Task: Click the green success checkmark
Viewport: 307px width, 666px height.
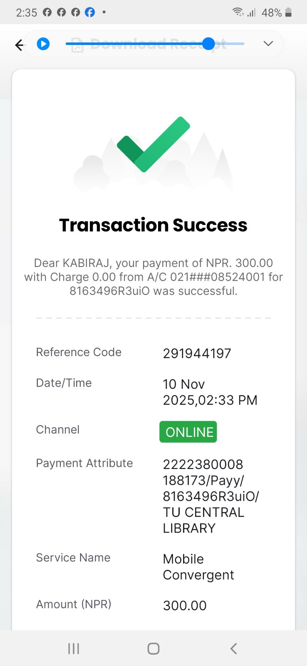Action: click(153, 144)
